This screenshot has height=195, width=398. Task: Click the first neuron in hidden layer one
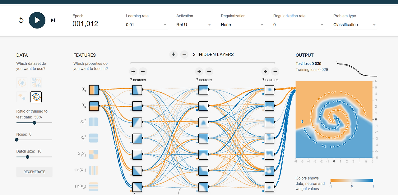[137, 90]
